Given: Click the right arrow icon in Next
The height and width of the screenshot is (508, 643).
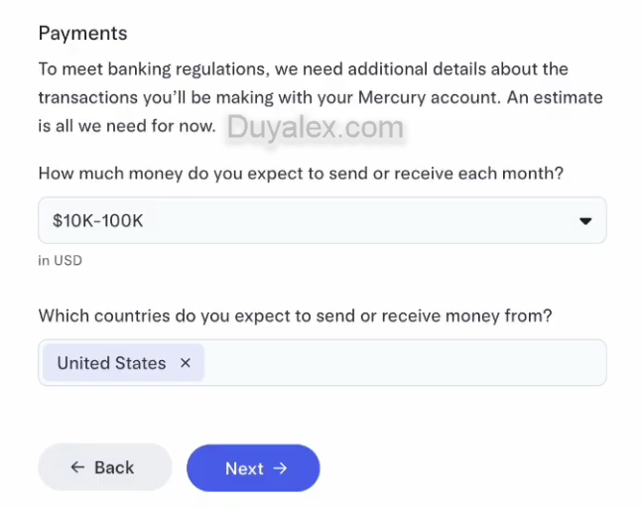Looking at the screenshot, I should coord(280,468).
